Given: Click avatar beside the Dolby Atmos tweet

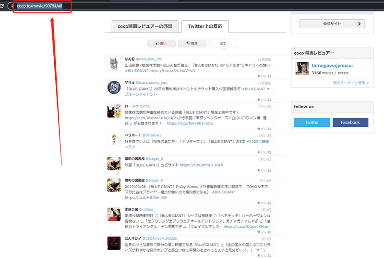Looking at the screenshot, I should pos(114,185).
